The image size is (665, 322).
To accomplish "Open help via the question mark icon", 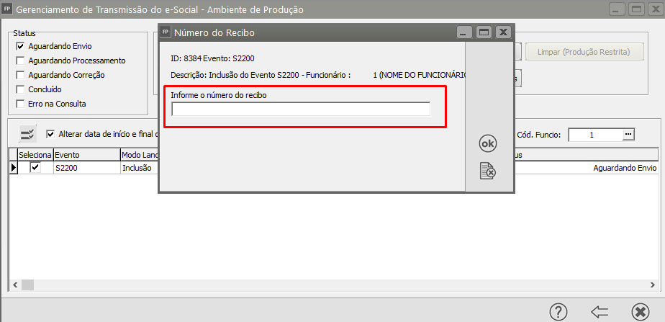I will coord(558,311).
